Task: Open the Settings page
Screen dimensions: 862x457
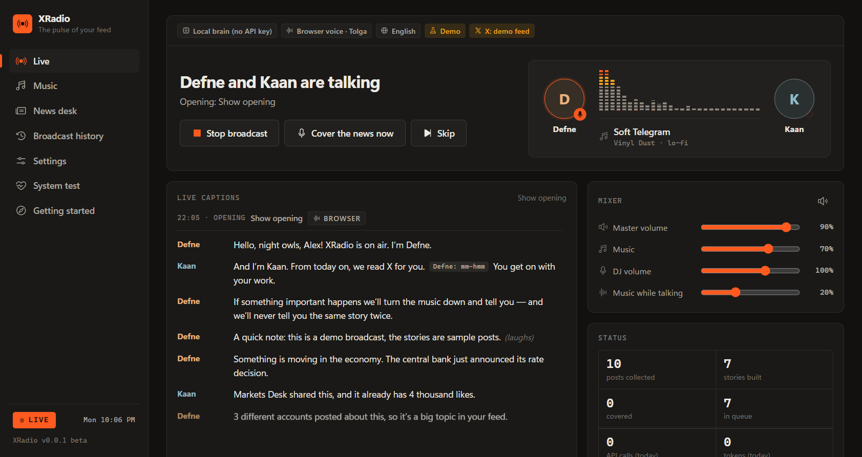Action: click(74, 161)
